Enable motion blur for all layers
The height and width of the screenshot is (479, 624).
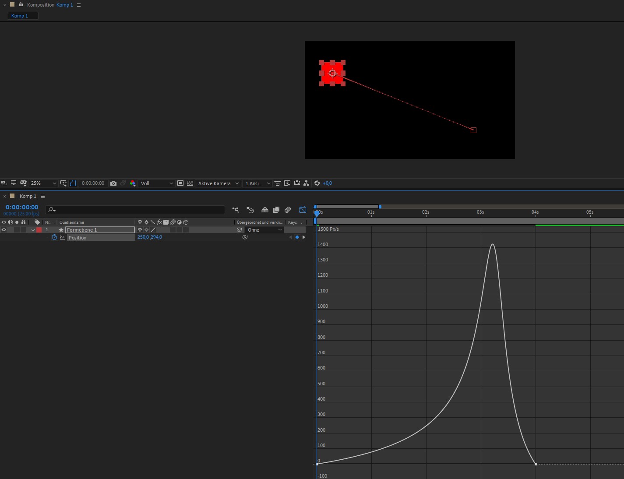[288, 210]
